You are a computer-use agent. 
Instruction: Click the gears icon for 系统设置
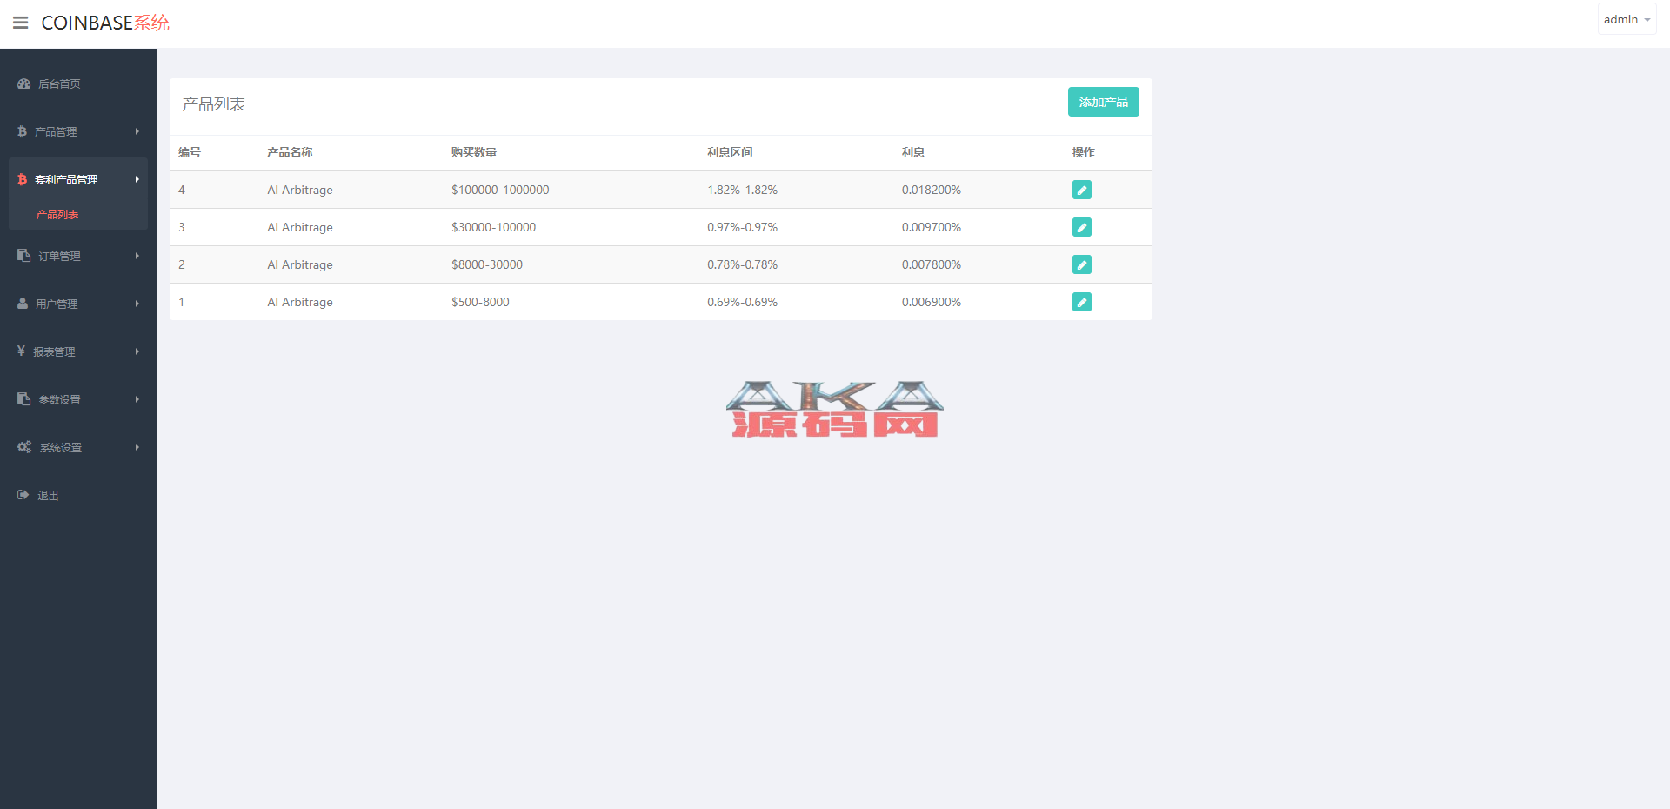[x=24, y=447]
